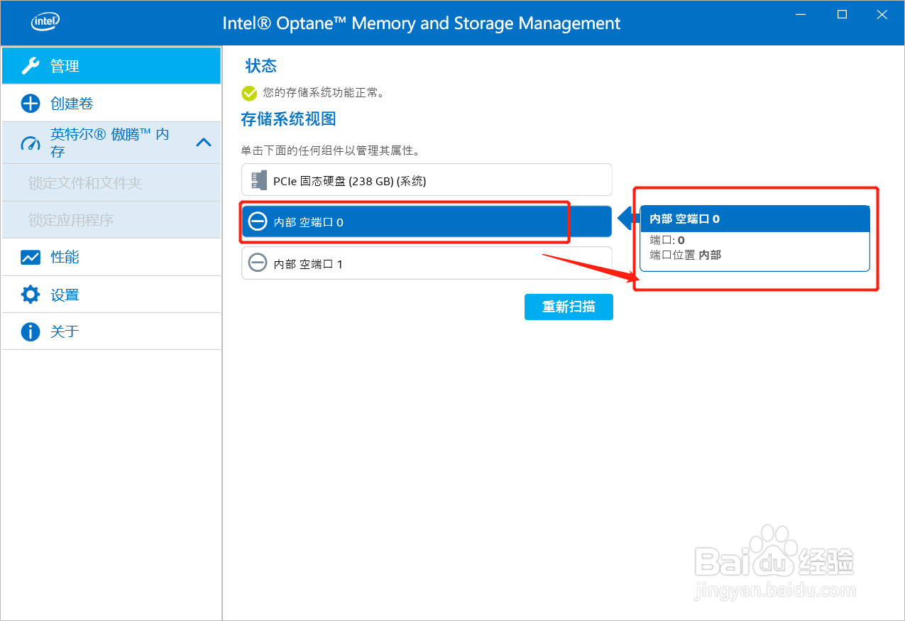
Task: Click the 重新扫描 button
Action: click(x=569, y=307)
